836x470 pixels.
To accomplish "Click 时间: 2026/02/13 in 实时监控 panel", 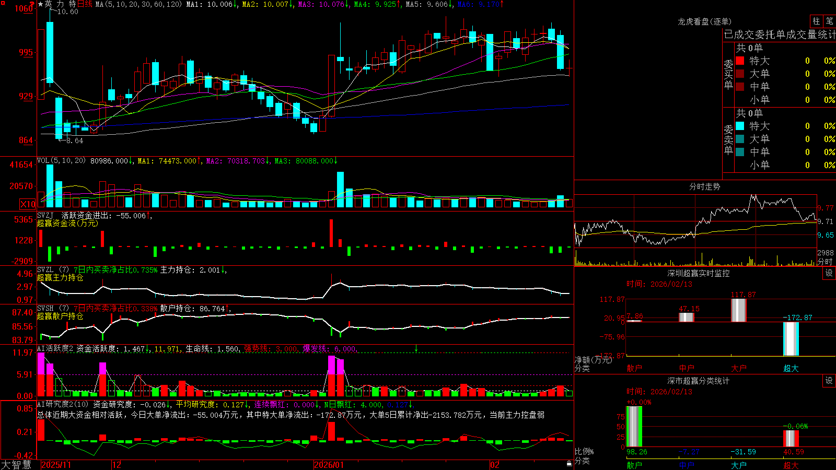I will tap(659, 284).
